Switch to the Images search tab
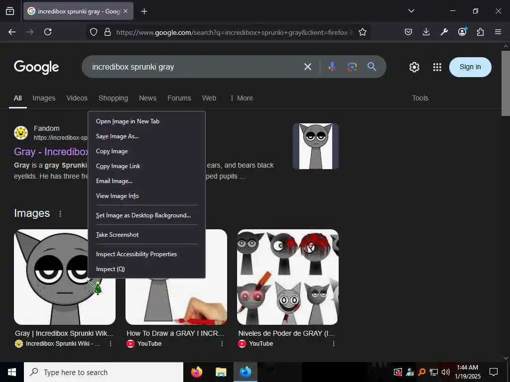The width and height of the screenshot is (510, 382). [x=44, y=98]
